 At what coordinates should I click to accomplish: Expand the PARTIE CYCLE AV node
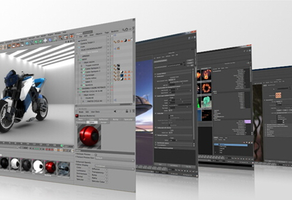(83, 101)
